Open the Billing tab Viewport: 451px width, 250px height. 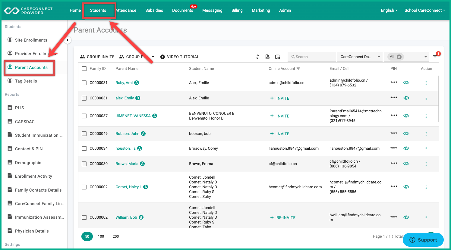tap(237, 10)
